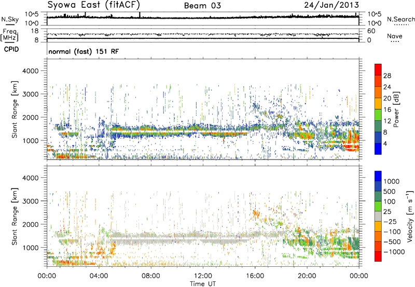The height and width of the screenshot is (287, 415).
Task: Select the text "normal (fast) 151 RF"
Action: (x=84, y=51)
